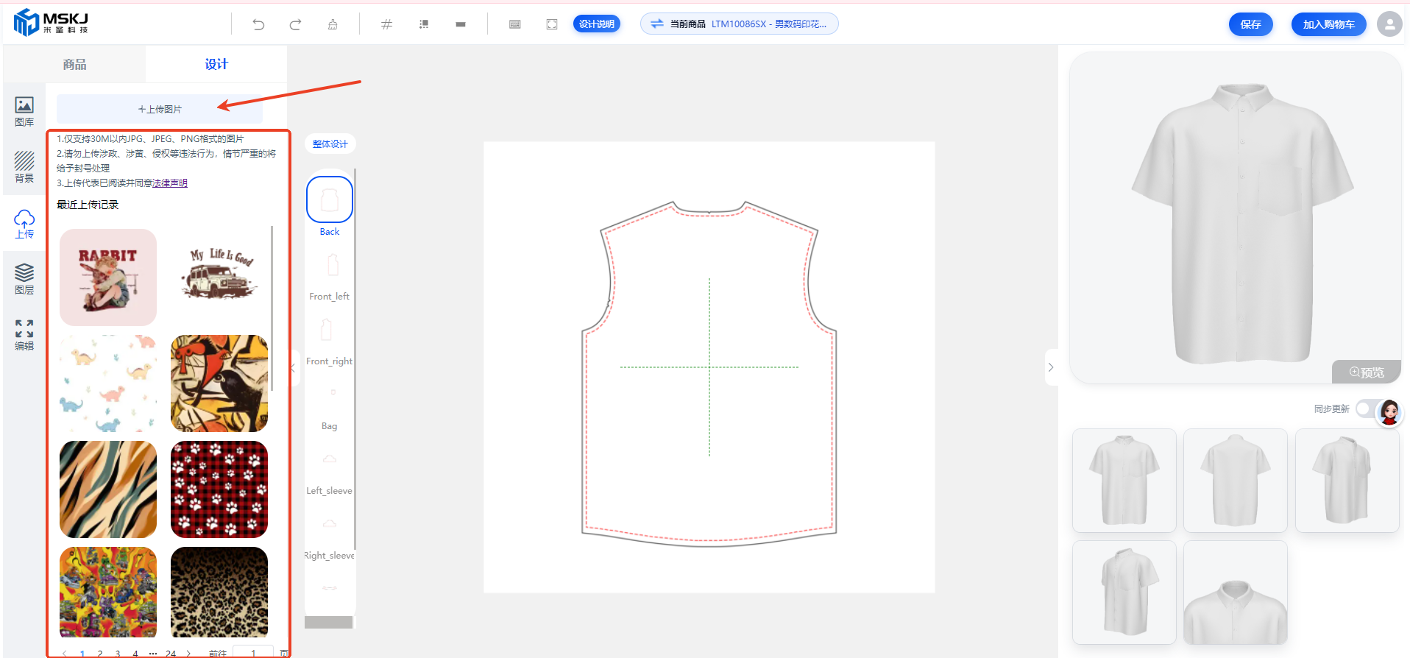Click the undo arrow in toolbar
The height and width of the screenshot is (658, 1410).
pyautogui.click(x=258, y=24)
